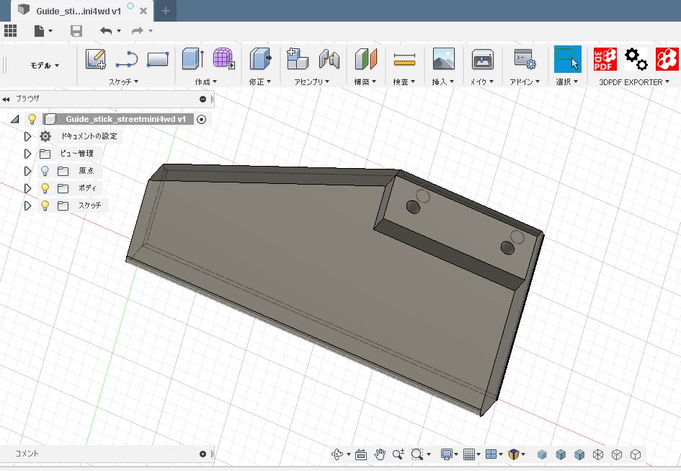Image resolution: width=681 pixels, height=471 pixels.
Task: Click the ブラウザ panel minus button
Action: pos(202,99)
